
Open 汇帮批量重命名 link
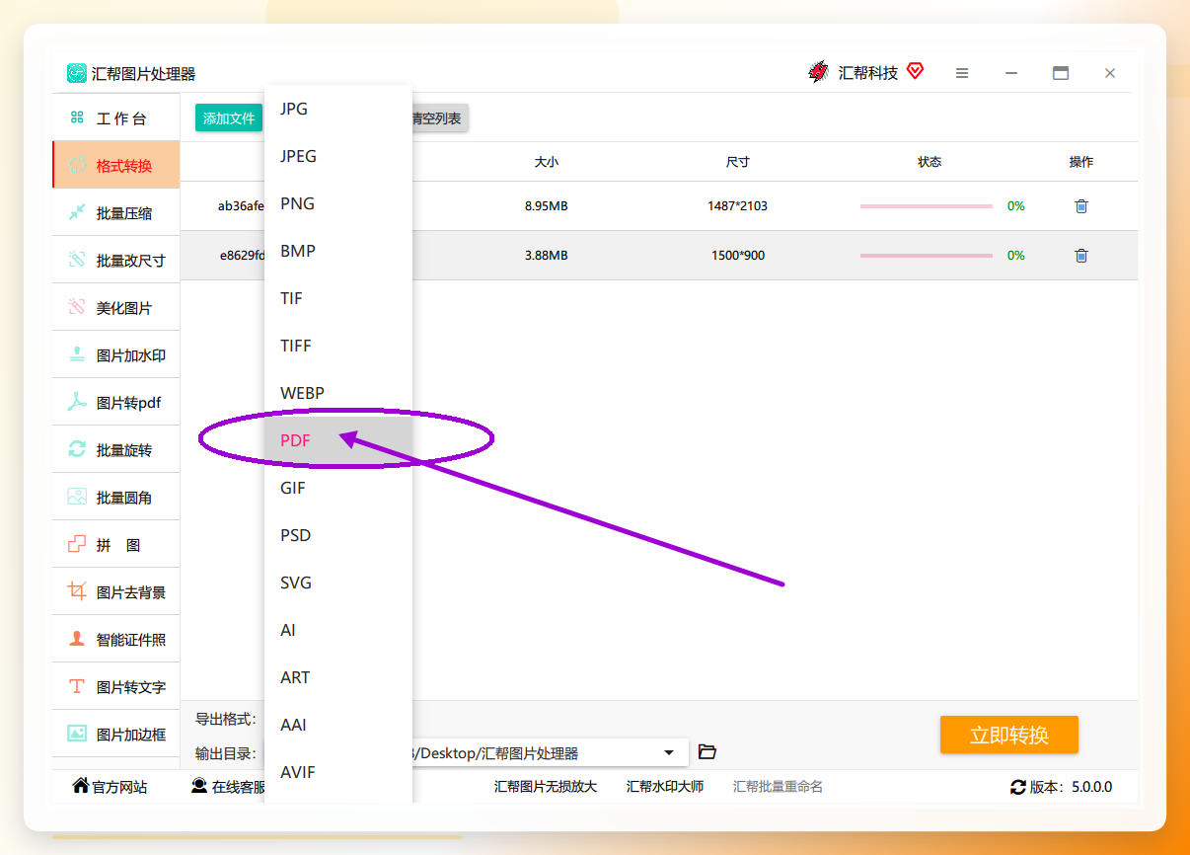point(778,787)
